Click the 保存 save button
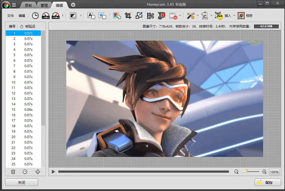Screen dimensions: 285x191 268,182
